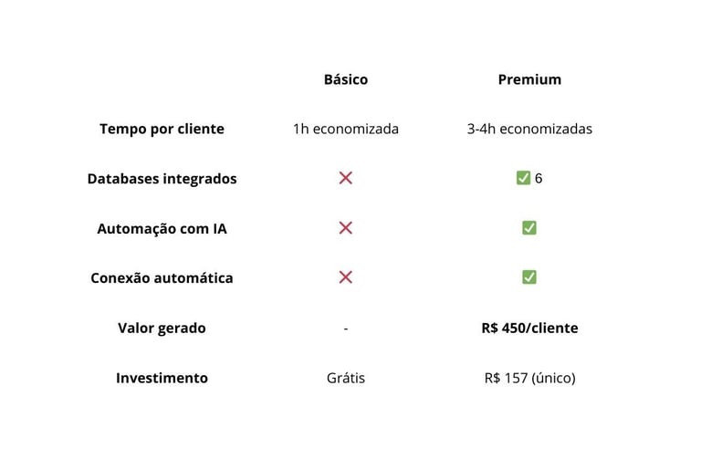Click the Tempo por cliente label
Viewport: 701px width, 459px height.
(162, 129)
